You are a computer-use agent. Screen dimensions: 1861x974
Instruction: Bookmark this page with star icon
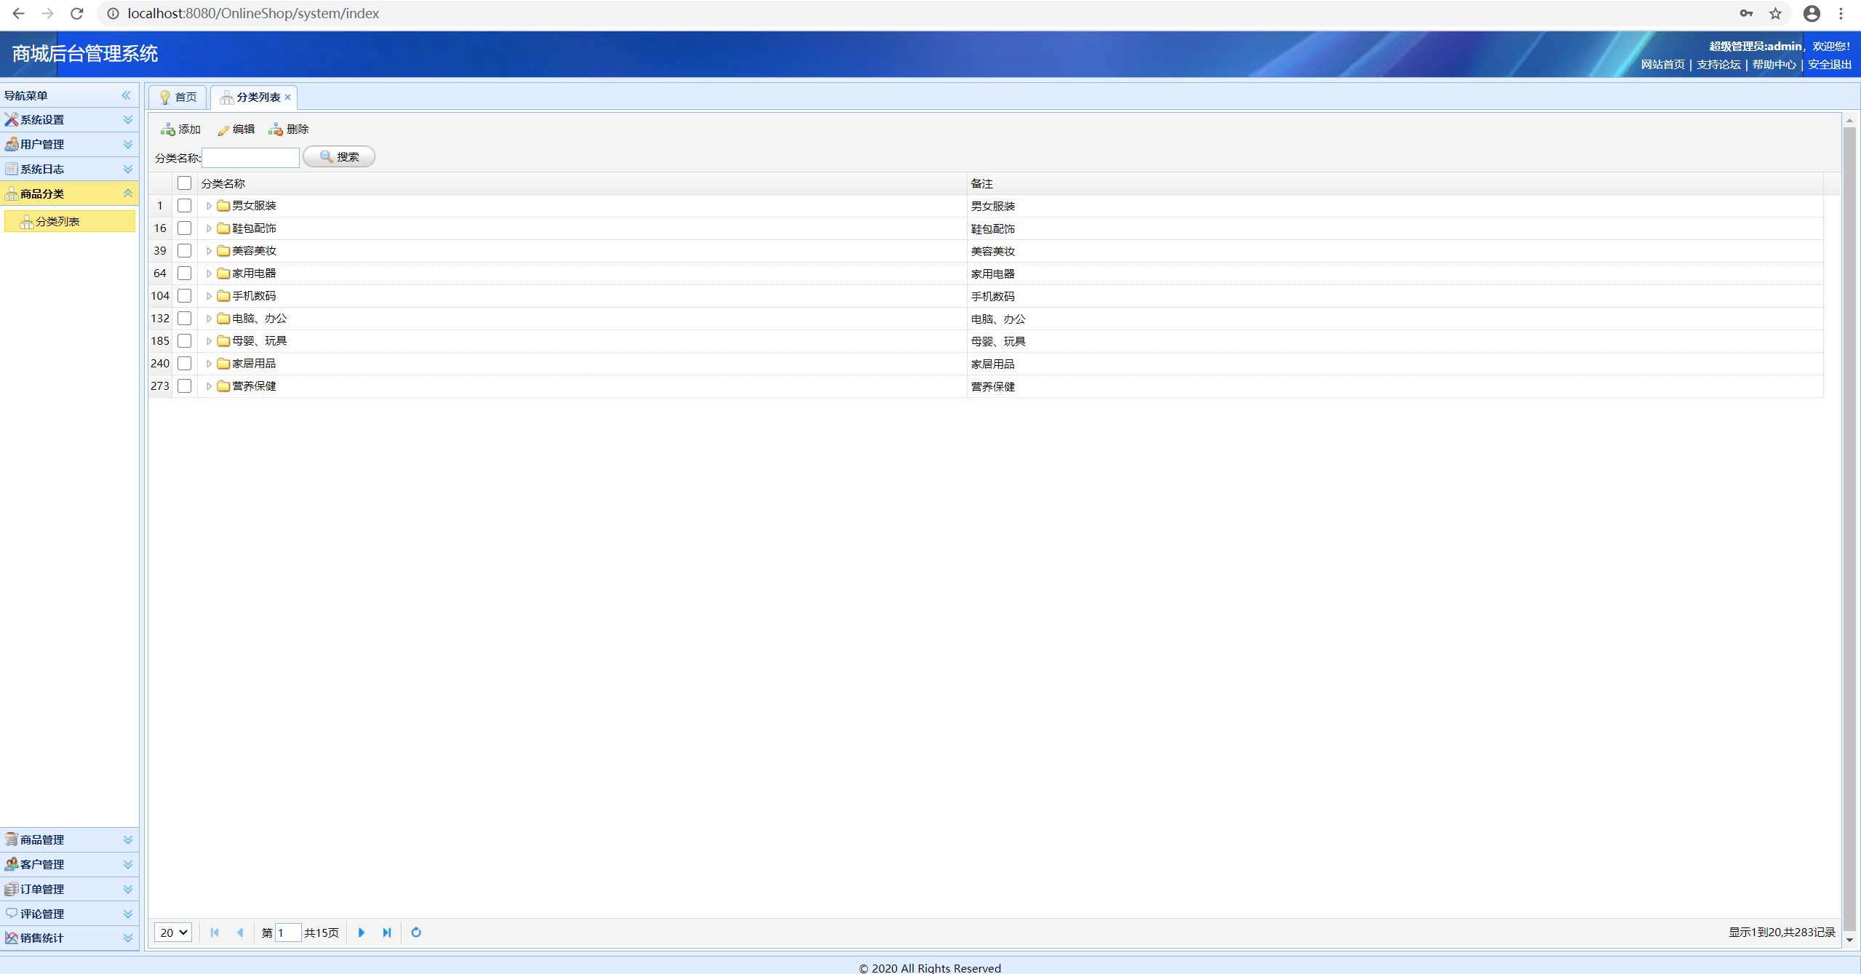[1776, 13]
